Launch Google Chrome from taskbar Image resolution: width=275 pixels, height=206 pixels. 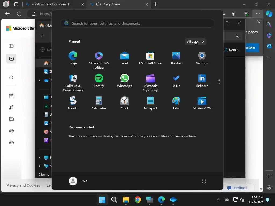click(138, 200)
